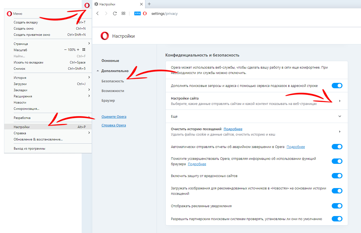Toggle Новости image loading switch
Screen dimensions: 361x233
pyautogui.click(x=337, y=191)
